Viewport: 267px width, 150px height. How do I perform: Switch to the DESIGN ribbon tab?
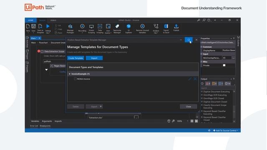[x=42, y=20]
